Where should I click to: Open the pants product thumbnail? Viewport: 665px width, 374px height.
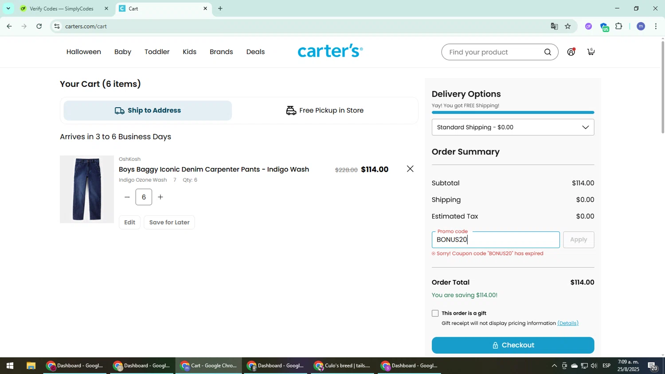pos(87,189)
